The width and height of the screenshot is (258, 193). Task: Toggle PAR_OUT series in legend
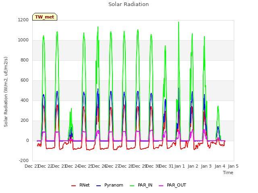click(173, 185)
